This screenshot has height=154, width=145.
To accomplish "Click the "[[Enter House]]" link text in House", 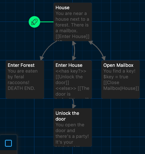I will tap(72, 36).
